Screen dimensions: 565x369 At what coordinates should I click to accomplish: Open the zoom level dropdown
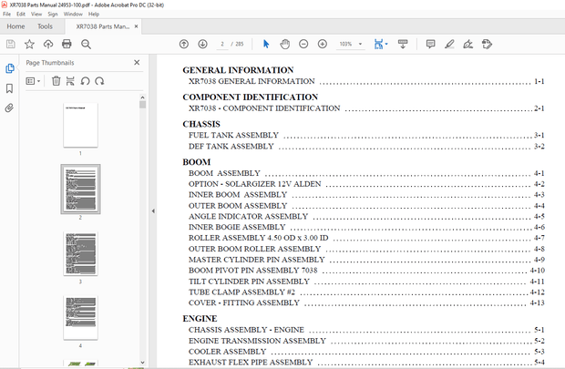tap(360, 44)
